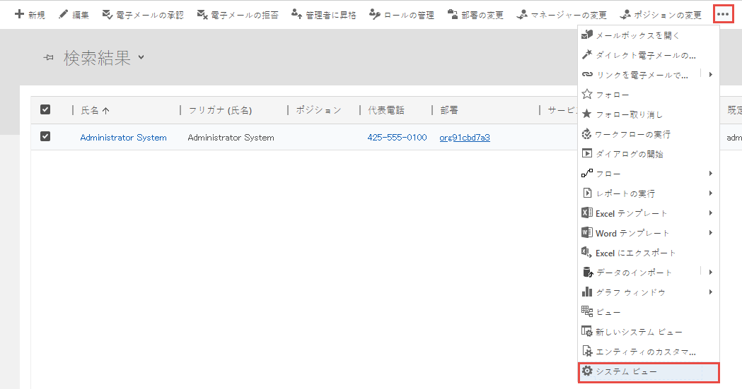Sort by the 代表電話 column header

point(386,110)
